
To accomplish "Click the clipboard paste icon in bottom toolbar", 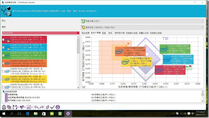I will pos(4,107).
